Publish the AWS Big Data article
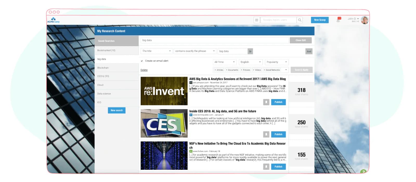The height and width of the screenshot is (182, 416). [278, 102]
